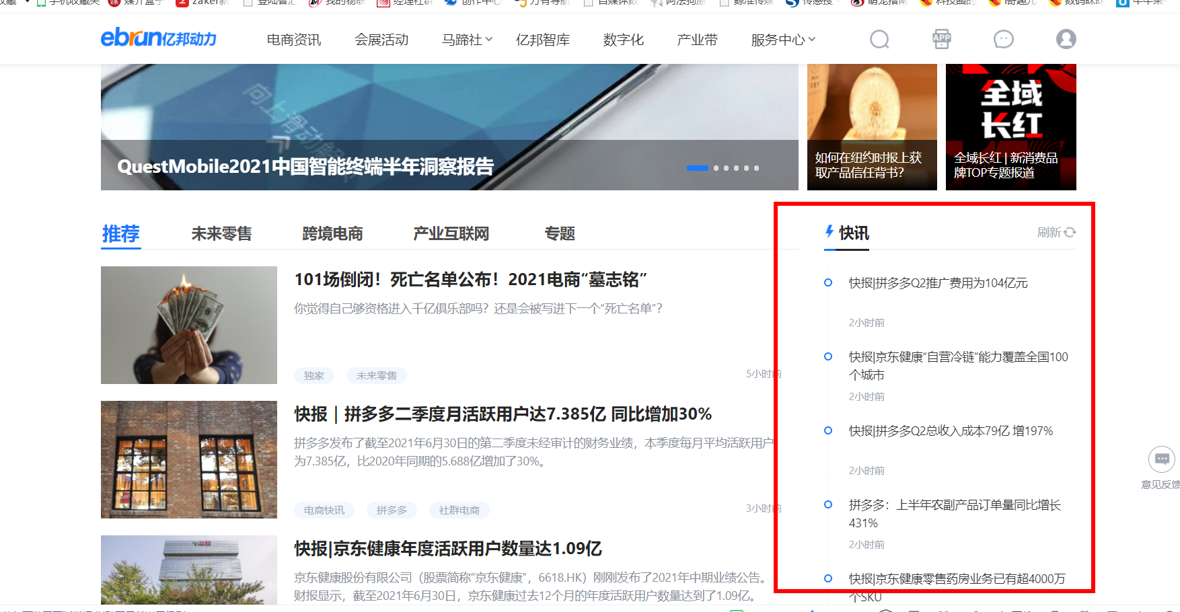Screen dimensions: 1180x612
Task: Click summary text 拼多多发布了截至2021年6月30日
Action: (534, 452)
